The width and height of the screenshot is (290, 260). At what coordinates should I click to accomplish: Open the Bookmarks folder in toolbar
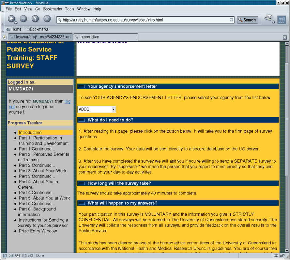tap(37, 29)
